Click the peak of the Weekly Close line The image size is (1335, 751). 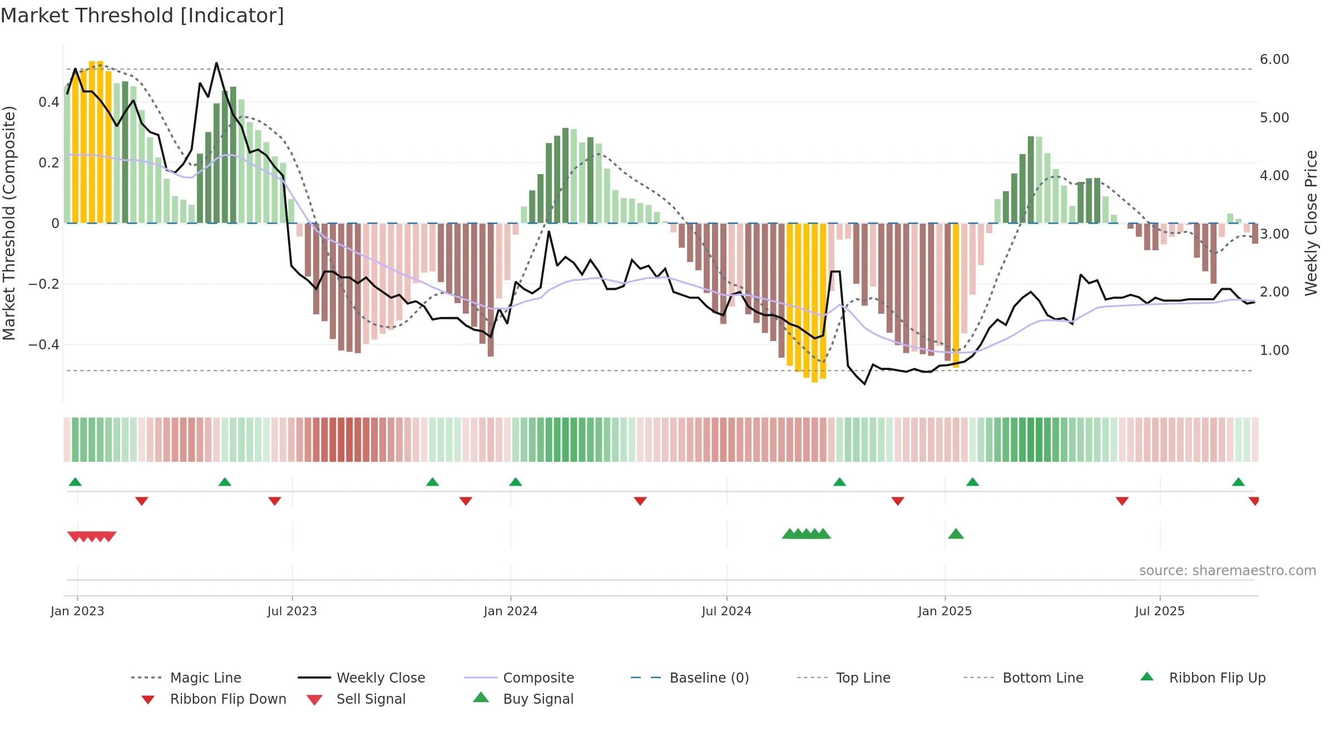coord(216,63)
